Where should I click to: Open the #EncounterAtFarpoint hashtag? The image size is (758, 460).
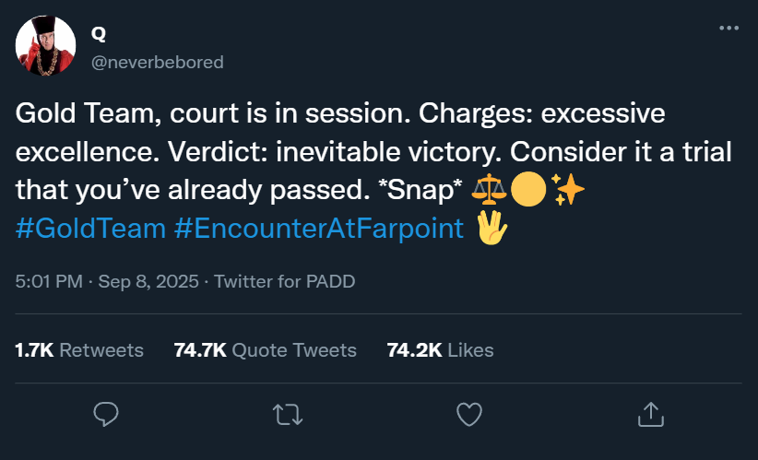click(318, 228)
